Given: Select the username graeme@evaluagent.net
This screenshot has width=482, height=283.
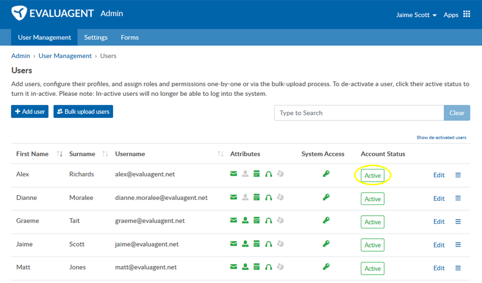Looking at the screenshot, I should (x=150, y=221).
